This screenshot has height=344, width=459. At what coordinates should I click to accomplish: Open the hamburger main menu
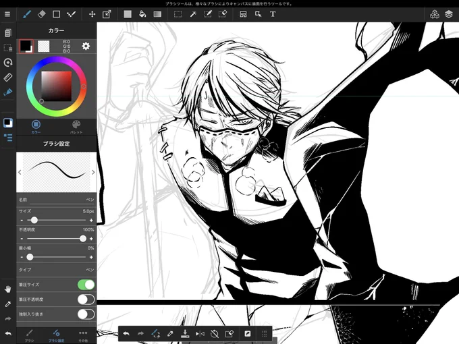[7, 14]
